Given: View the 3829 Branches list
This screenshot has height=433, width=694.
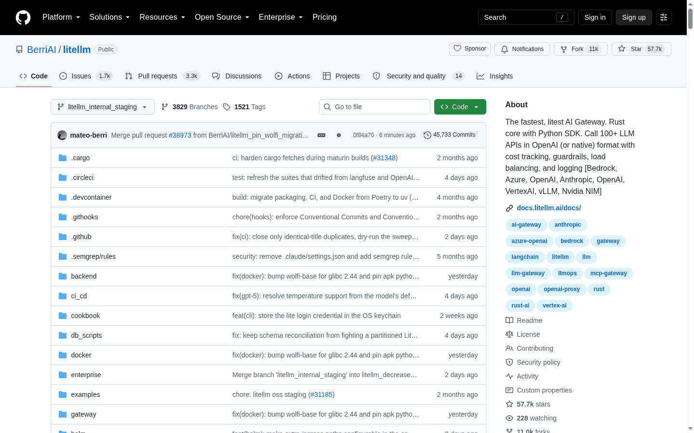Looking at the screenshot, I should (x=189, y=107).
